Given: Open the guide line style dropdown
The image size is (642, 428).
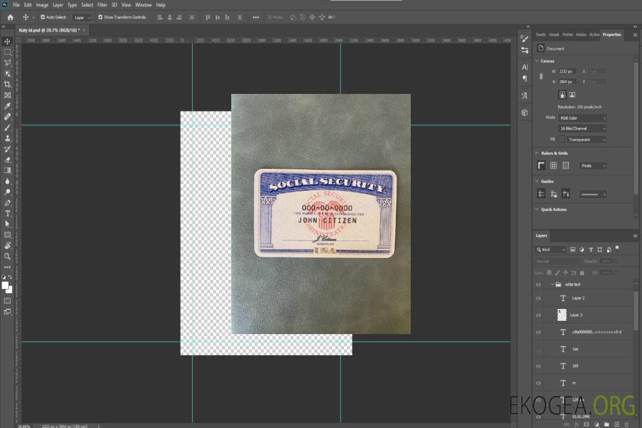Looking at the screenshot, I should 593,194.
